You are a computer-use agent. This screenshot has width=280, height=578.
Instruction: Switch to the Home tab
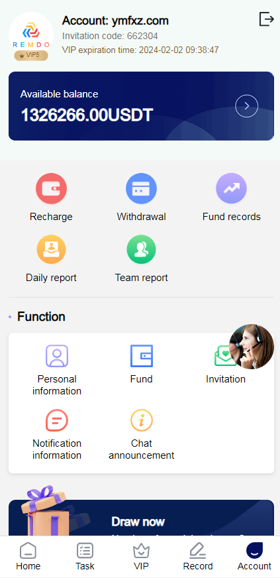click(x=28, y=557)
